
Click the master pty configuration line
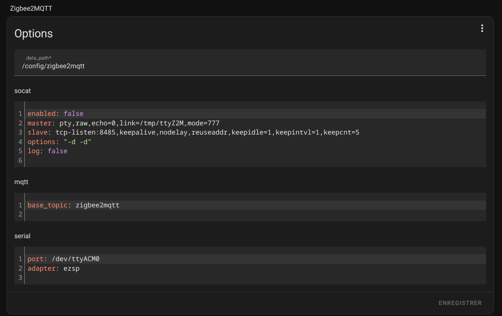pos(123,123)
